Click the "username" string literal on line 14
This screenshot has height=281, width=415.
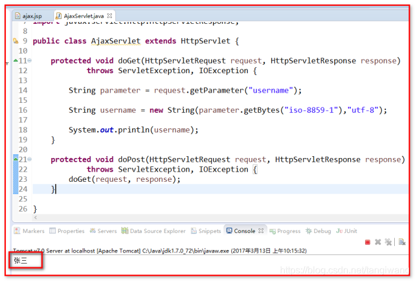tap(271, 90)
